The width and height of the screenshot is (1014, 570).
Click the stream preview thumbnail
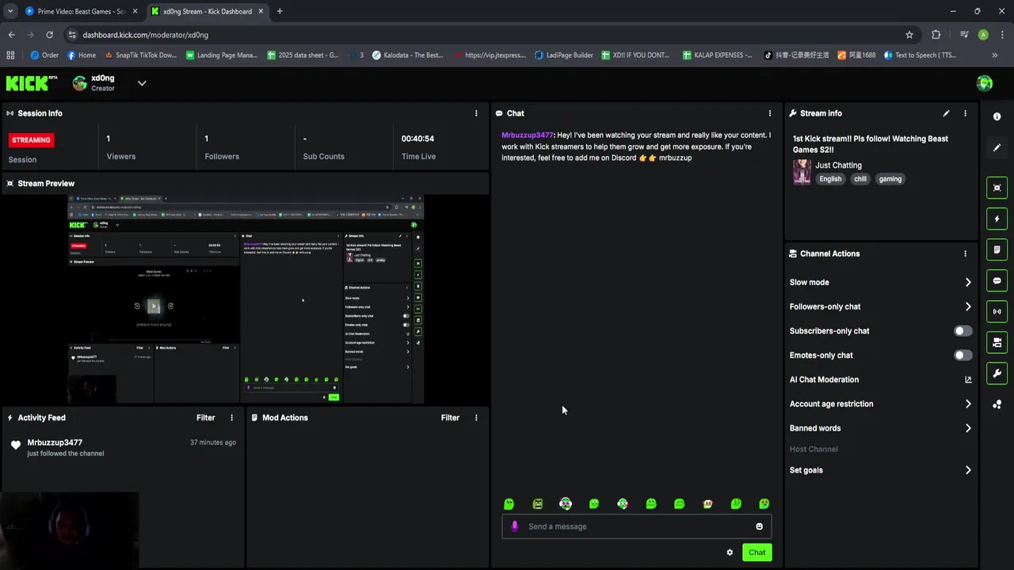246,299
